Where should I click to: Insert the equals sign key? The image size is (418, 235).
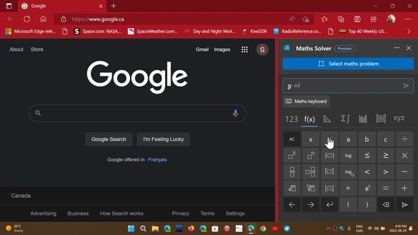[x=385, y=189]
